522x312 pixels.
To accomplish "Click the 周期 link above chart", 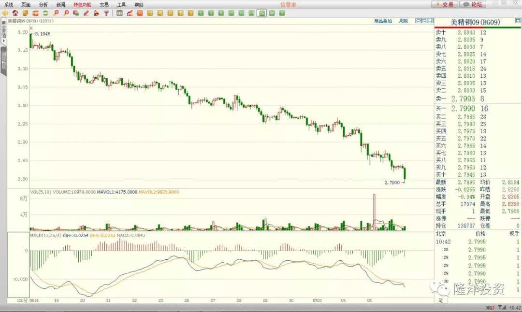I will click(x=404, y=21).
